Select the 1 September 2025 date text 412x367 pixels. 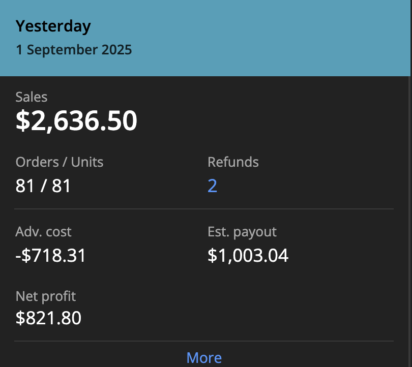point(74,50)
